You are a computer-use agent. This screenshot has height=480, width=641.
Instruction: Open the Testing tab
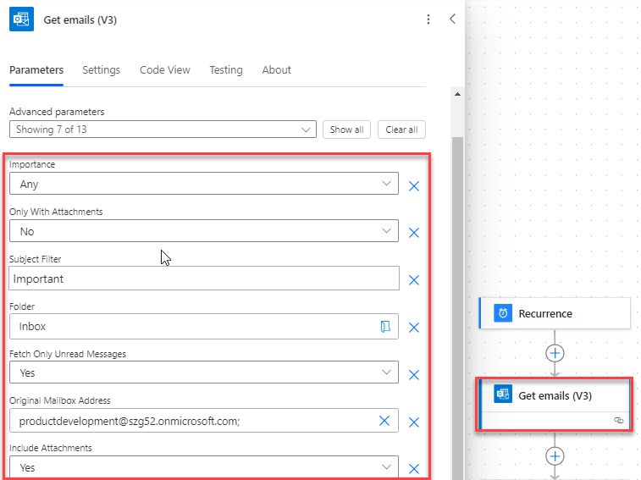226,70
